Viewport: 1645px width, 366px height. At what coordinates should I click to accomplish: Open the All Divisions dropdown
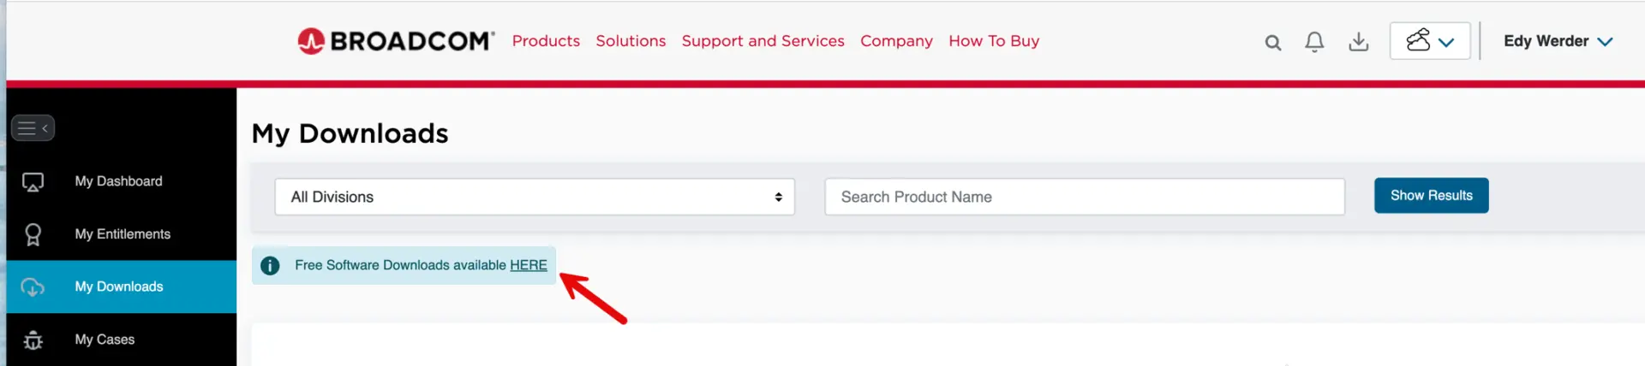coord(535,197)
